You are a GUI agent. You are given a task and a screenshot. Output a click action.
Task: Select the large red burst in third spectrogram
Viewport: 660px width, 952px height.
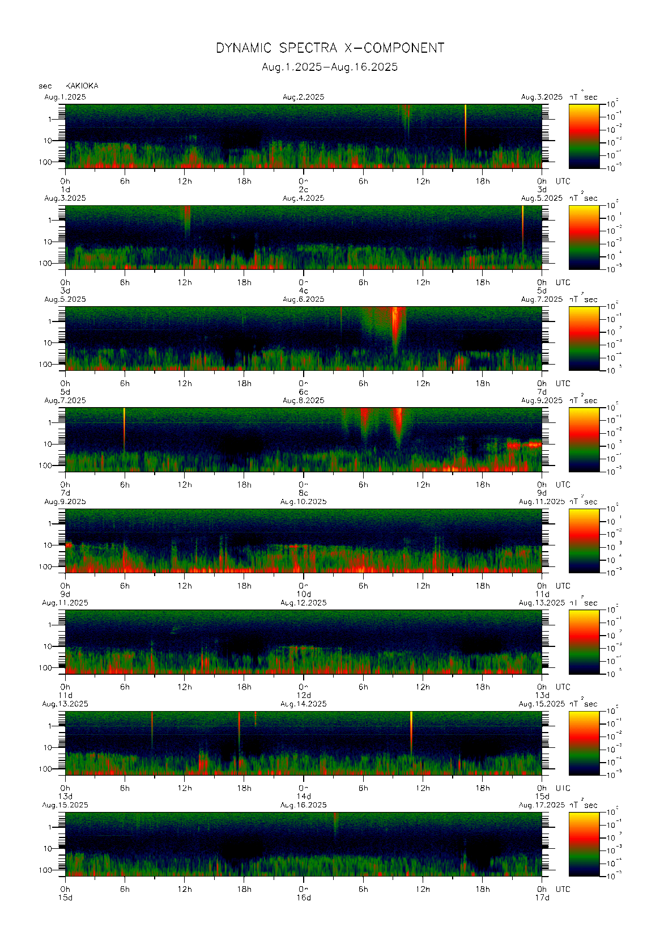pyautogui.click(x=398, y=326)
